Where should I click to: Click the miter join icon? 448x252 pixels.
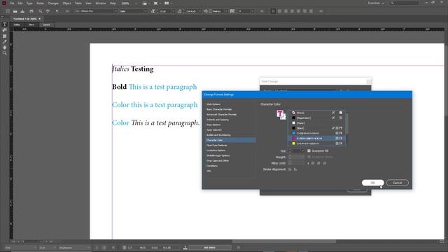(313, 163)
